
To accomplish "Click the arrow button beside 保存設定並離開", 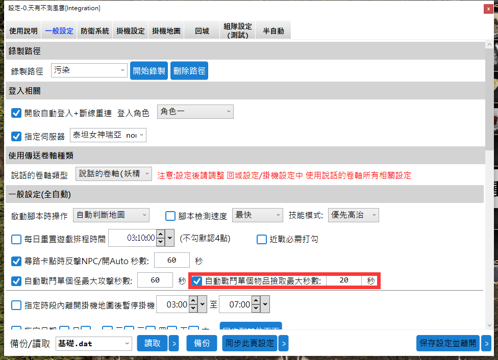I will [486, 343].
